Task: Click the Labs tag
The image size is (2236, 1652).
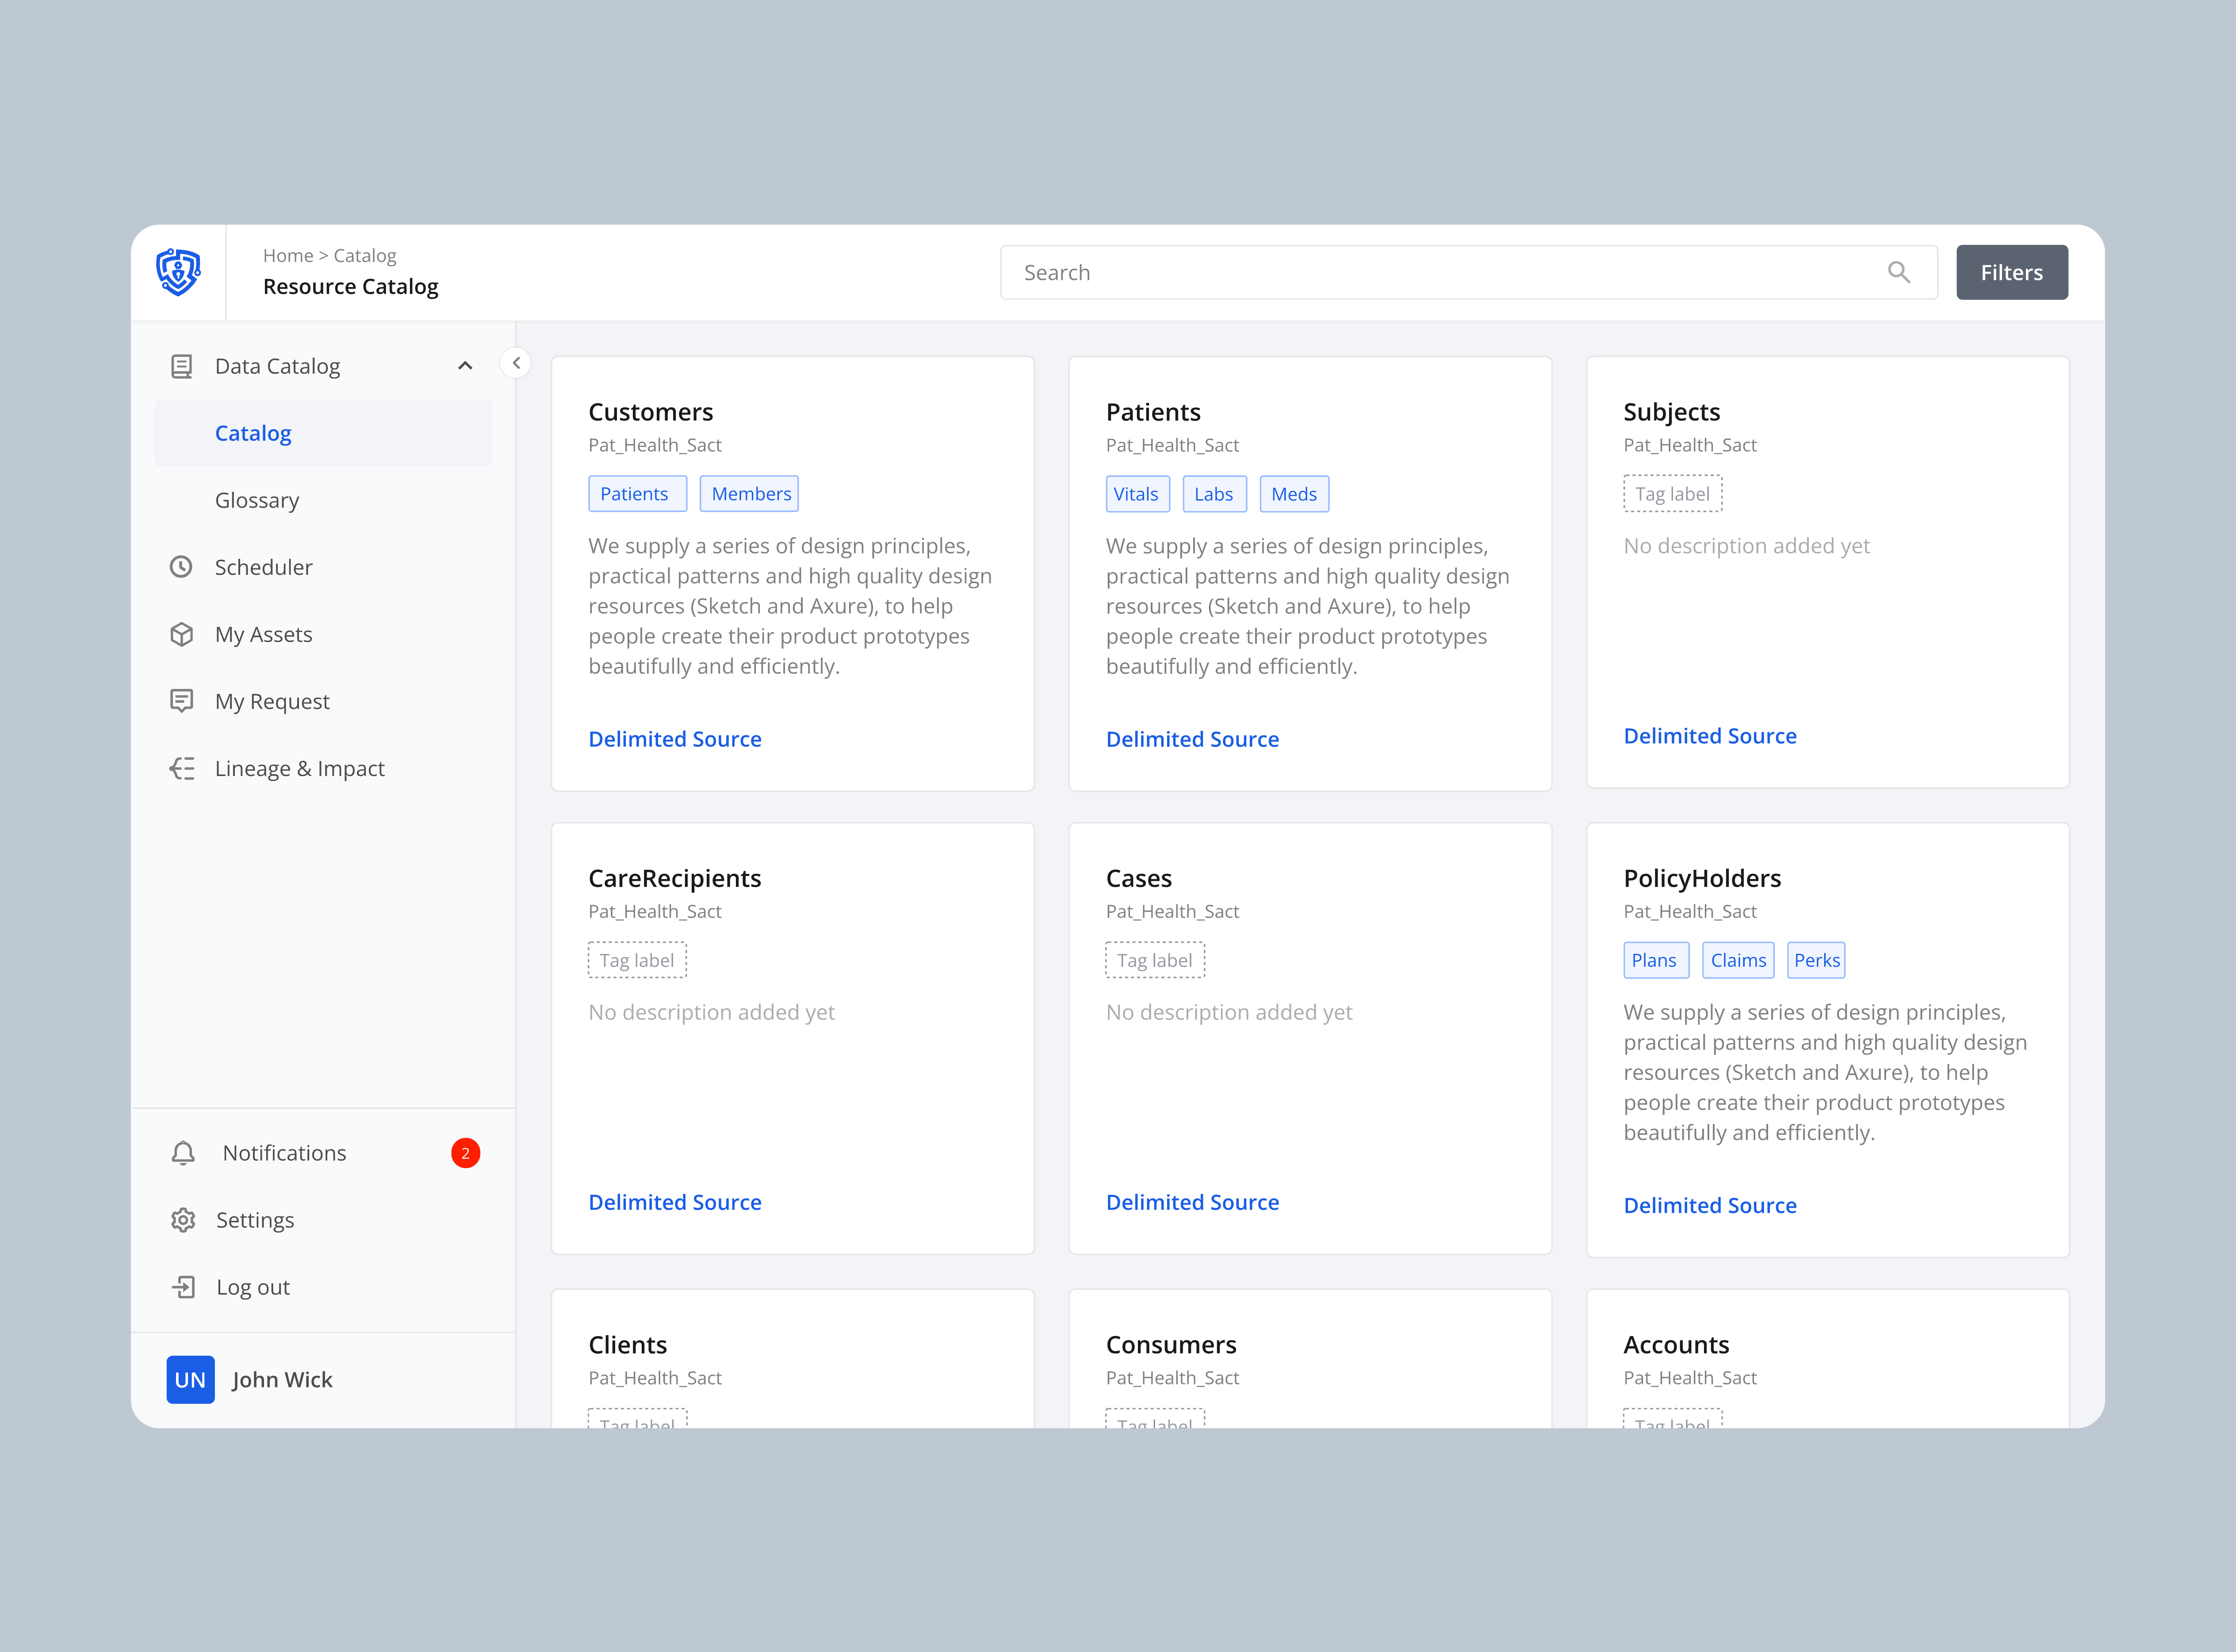Action: point(1214,494)
